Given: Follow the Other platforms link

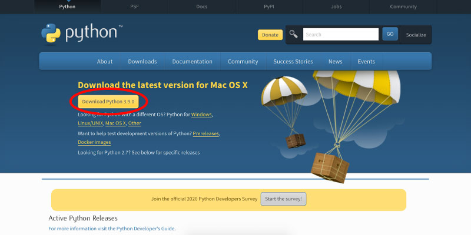Looking at the screenshot, I should (x=135, y=123).
